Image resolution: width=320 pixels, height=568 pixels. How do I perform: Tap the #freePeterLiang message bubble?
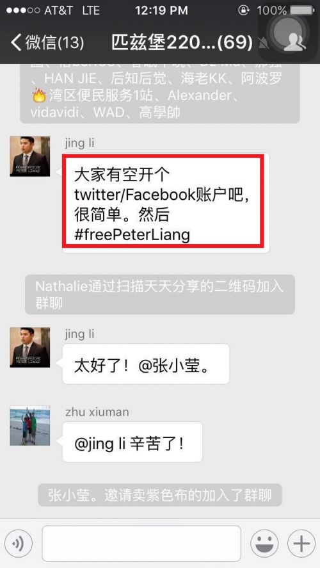(x=166, y=203)
